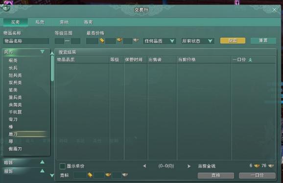Click the 重置 reset button

tap(263, 41)
